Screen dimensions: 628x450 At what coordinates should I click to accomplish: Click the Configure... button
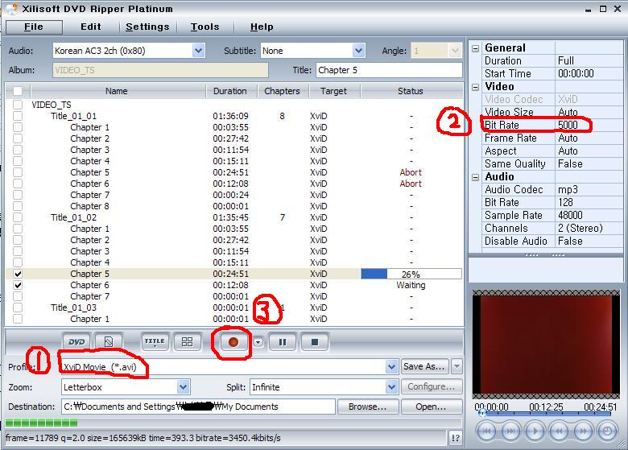tap(431, 386)
